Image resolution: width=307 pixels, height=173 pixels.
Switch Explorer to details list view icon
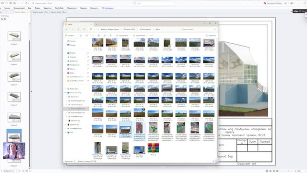(x=213, y=161)
